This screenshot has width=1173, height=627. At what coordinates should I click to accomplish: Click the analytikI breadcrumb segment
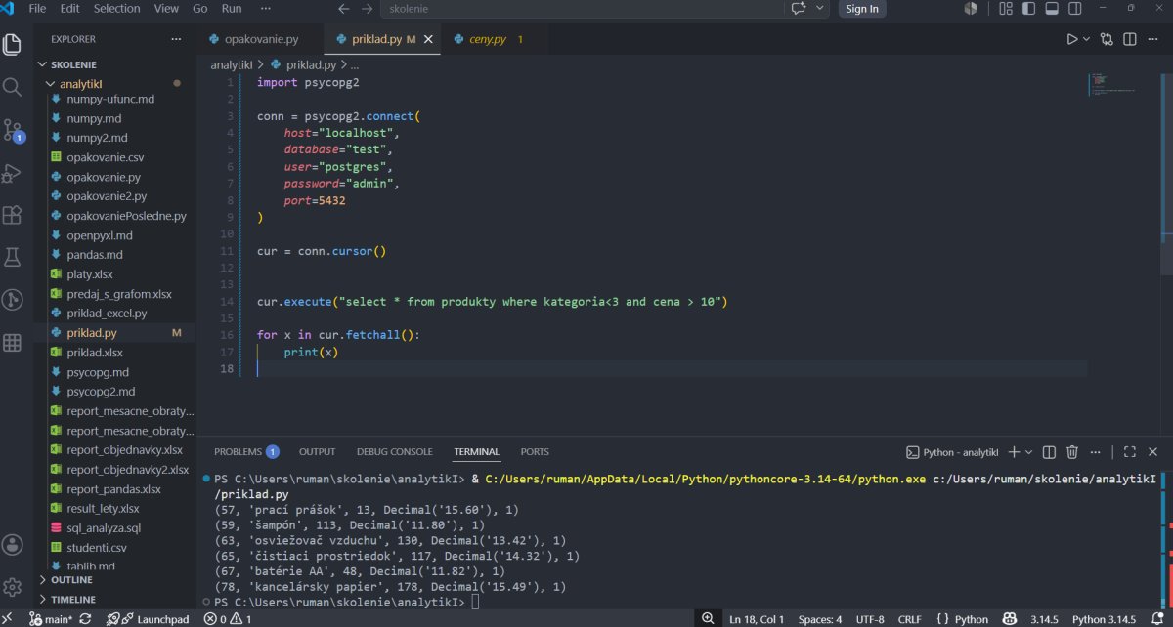231,64
